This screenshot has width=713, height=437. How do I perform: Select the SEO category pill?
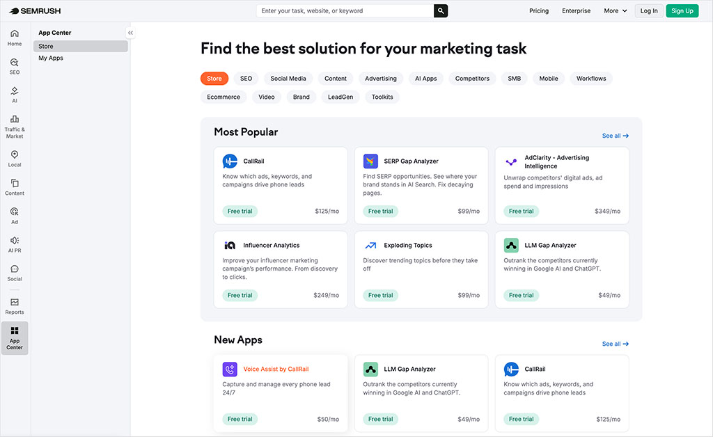(246, 79)
